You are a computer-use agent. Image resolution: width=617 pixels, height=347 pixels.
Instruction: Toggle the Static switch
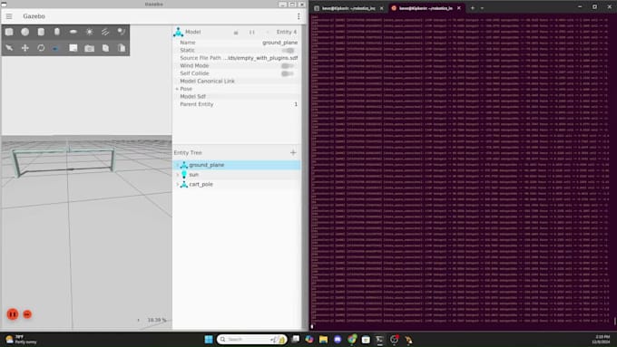(x=288, y=51)
